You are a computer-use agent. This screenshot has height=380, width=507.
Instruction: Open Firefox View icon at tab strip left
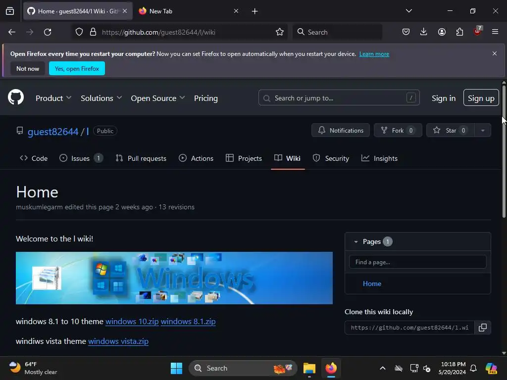coord(10,11)
